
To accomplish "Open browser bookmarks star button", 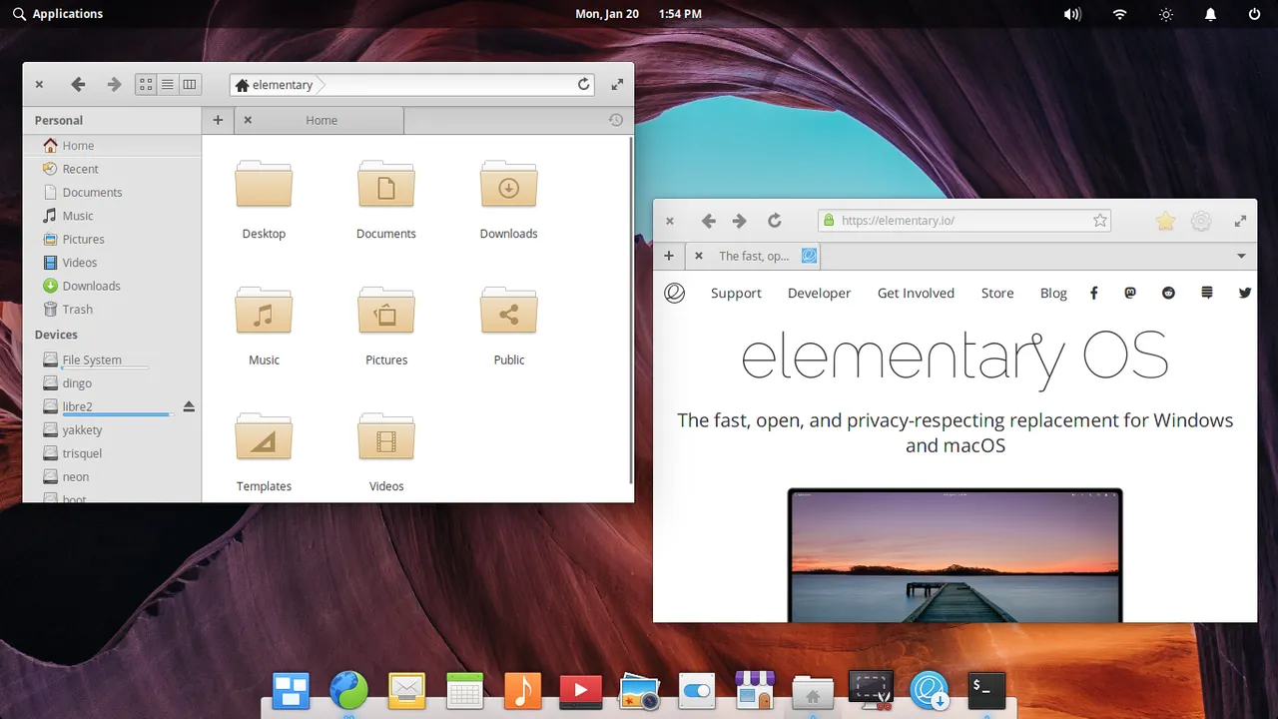I will [1165, 221].
